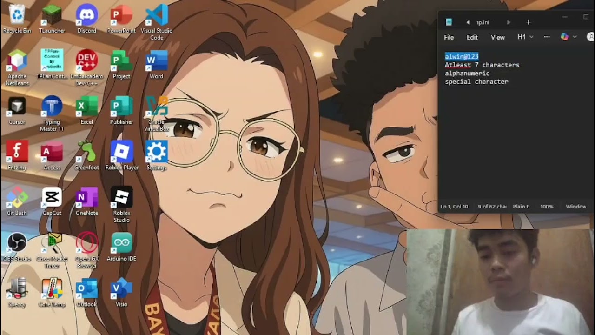
Task: Launch the Opera GX Browser shortcut
Action: click(86, 251)
